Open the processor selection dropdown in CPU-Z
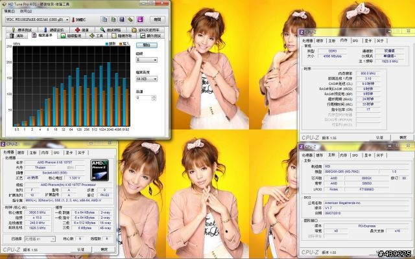 pos(53,239)
